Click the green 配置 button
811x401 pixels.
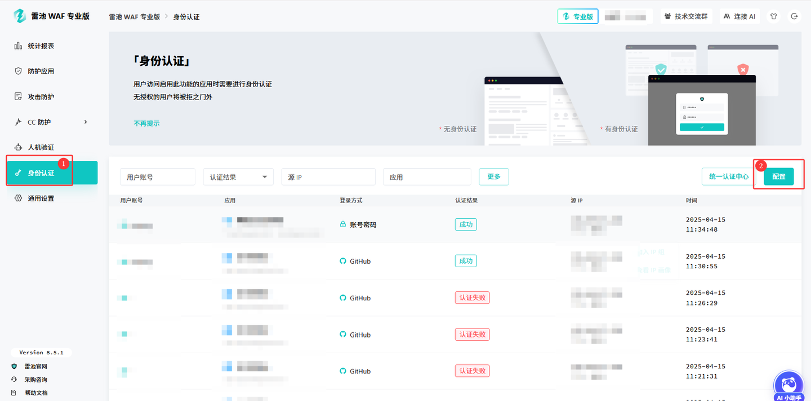click(779, 177)
